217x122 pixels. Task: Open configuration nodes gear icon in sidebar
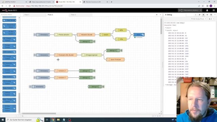tap(207, 15)
